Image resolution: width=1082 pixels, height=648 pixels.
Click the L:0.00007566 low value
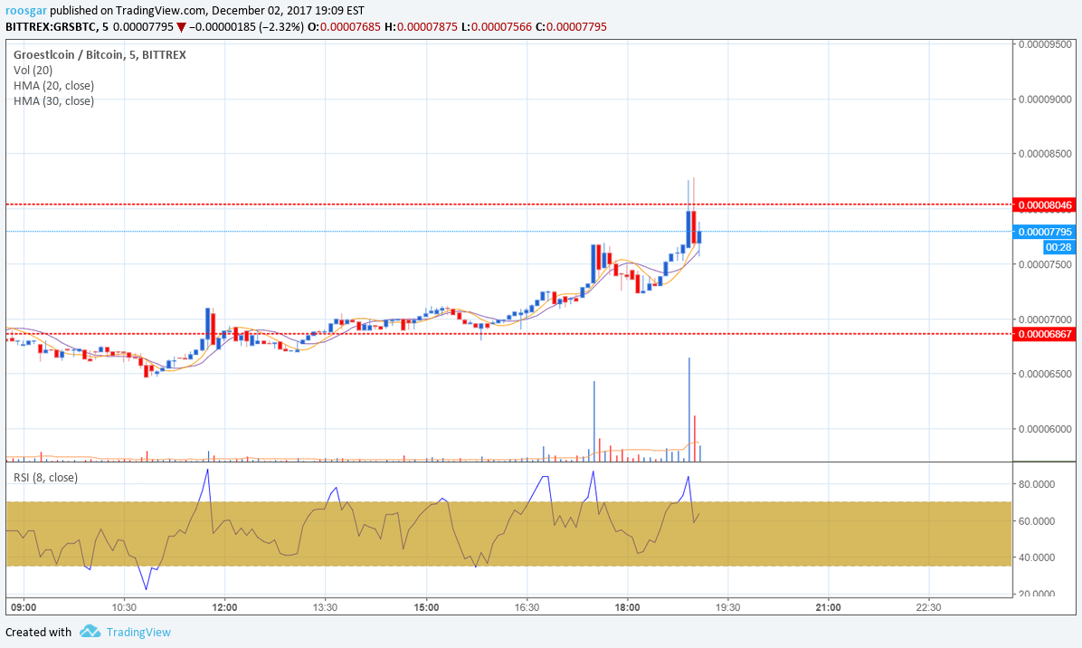tap(496, 27)
